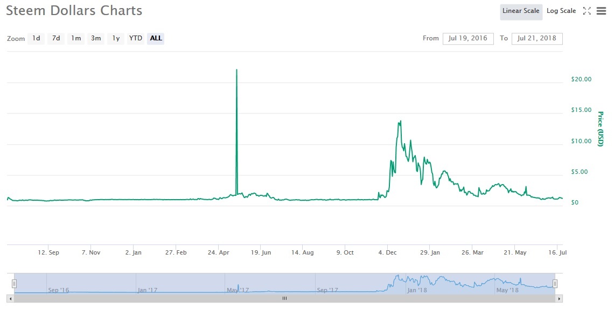Click the navigator scrollbar center grip

click(285, 298)
